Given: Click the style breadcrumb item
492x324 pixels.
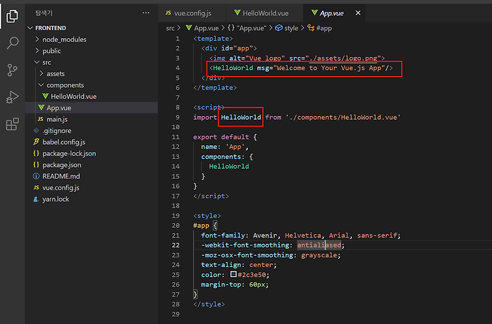Looking at the screenshot, I should [291, 28].
